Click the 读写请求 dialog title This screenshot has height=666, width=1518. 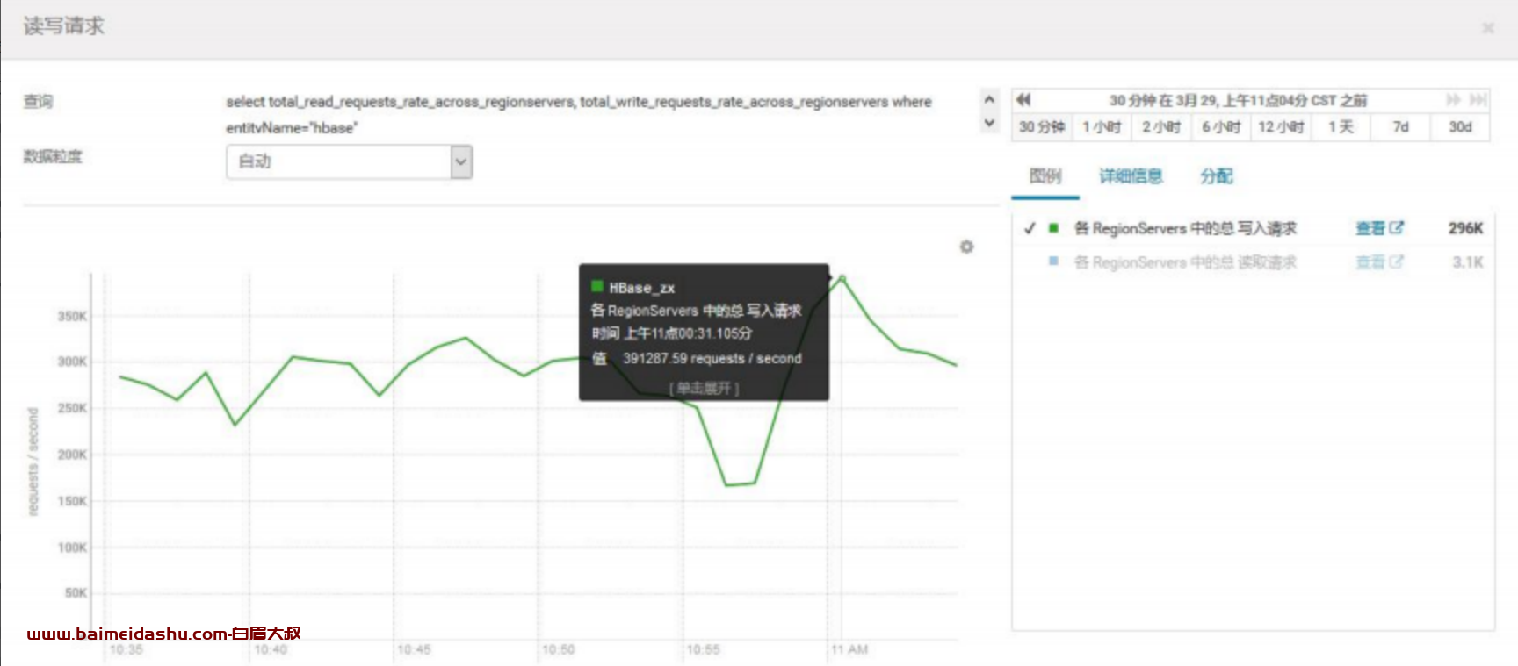[x=63, y=26]
